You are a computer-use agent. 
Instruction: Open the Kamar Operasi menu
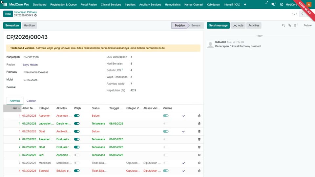[194, 4]
